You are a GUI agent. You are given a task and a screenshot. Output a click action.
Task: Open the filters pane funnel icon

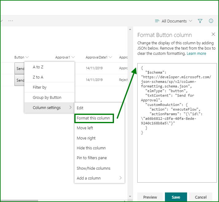pos(200,21)
